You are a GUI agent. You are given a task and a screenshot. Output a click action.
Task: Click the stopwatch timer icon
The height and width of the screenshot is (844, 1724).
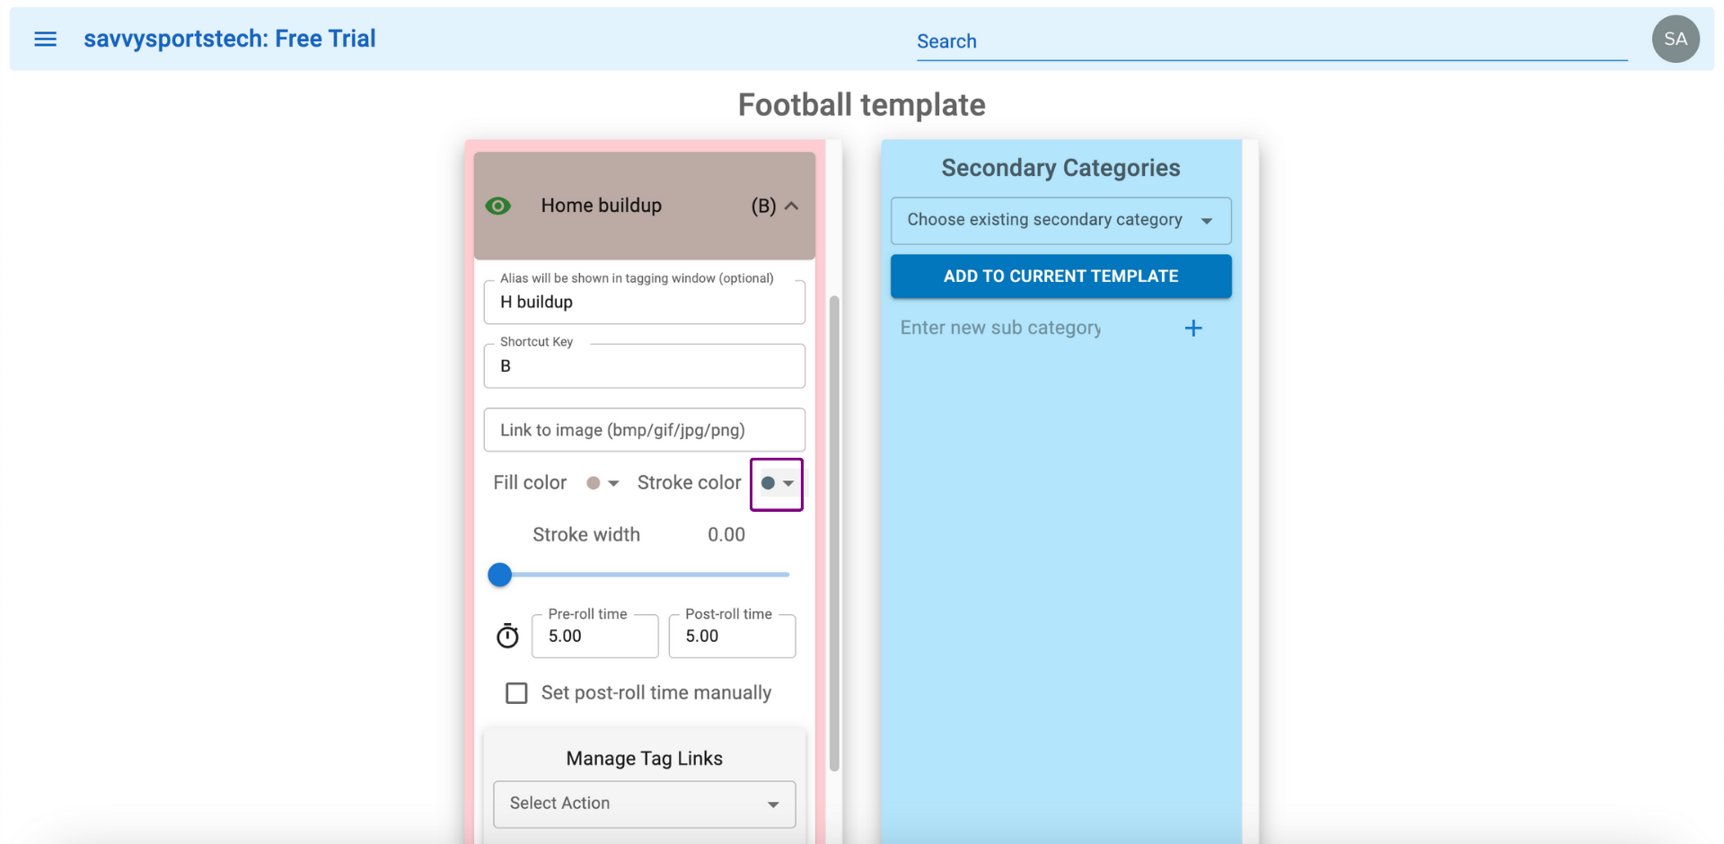[x=507, y=636]
